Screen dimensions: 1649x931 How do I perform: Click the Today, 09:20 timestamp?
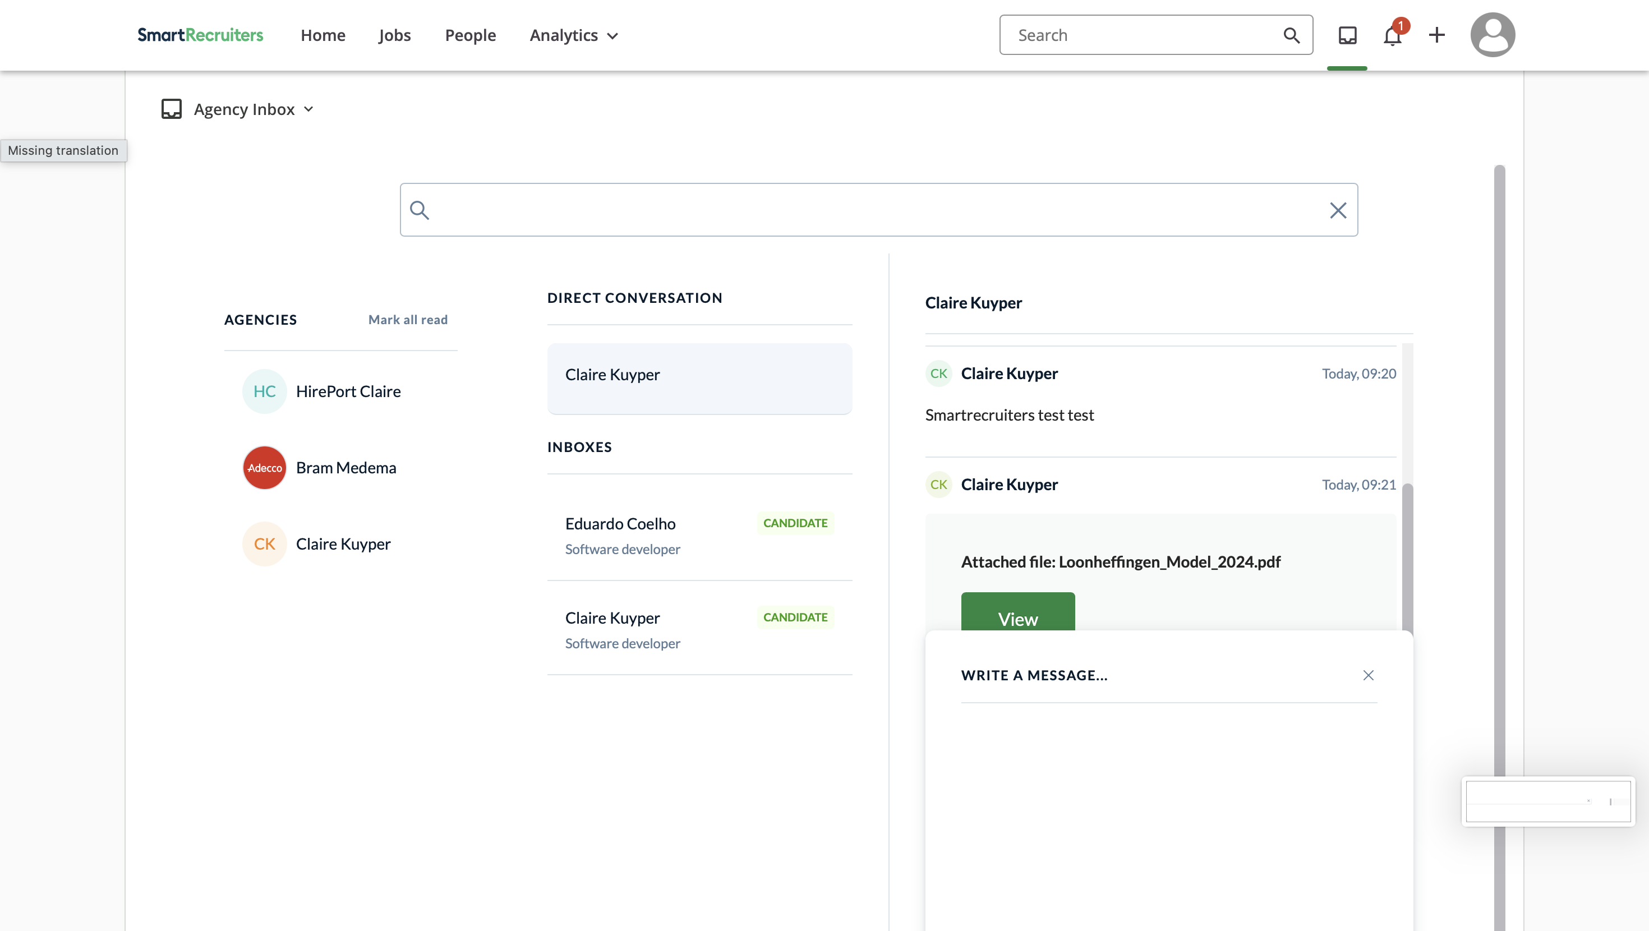tap(1359, 374)
